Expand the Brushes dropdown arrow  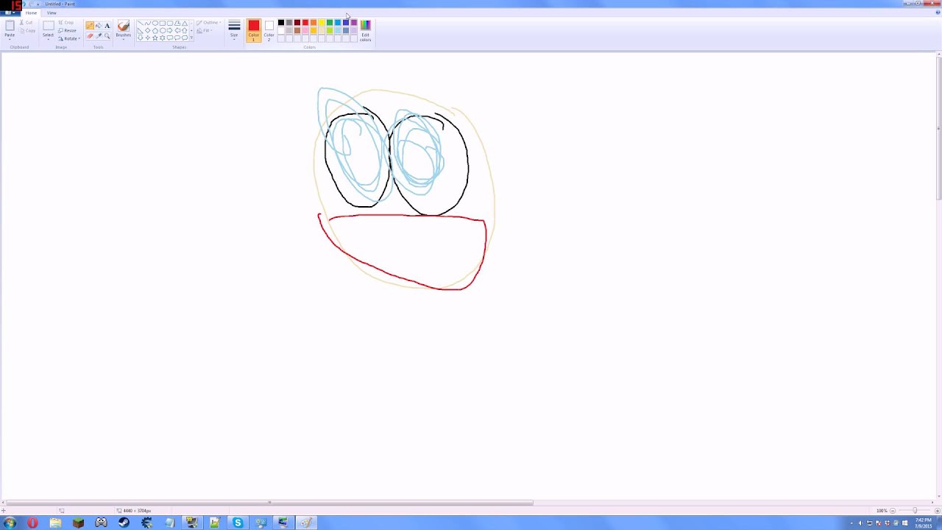tap(124, 39)
